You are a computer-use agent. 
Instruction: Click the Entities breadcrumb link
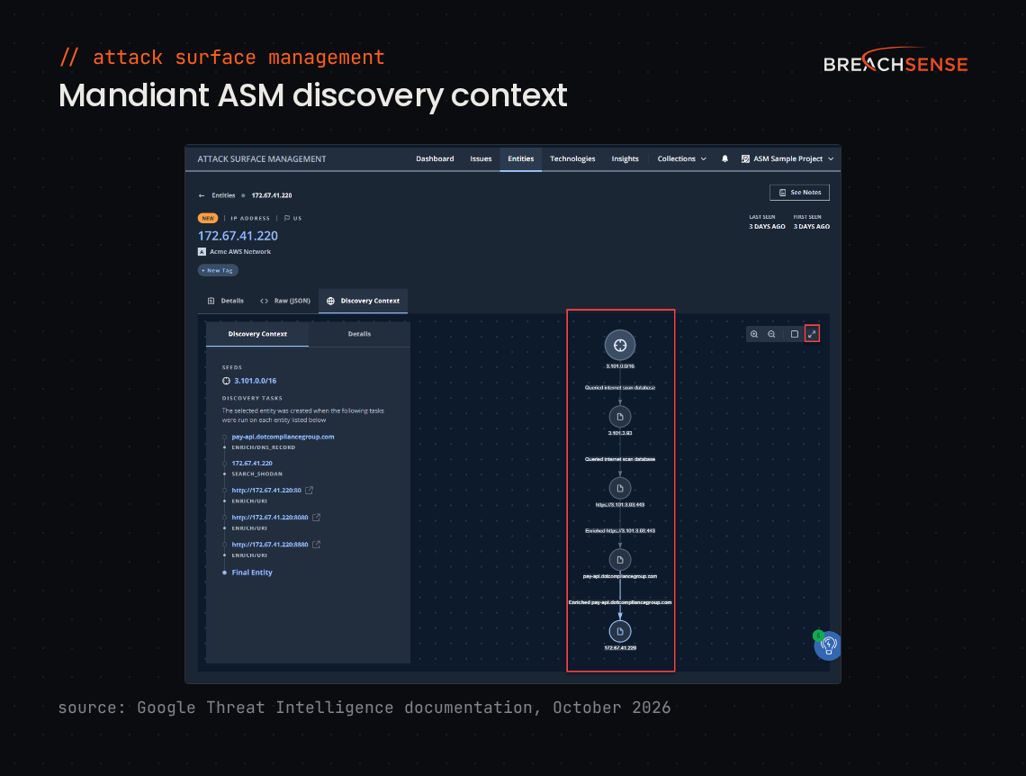click(223, 195)
